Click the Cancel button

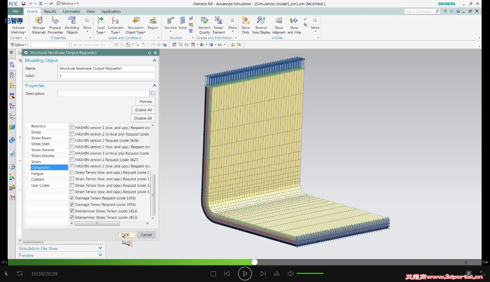[146, 235]
